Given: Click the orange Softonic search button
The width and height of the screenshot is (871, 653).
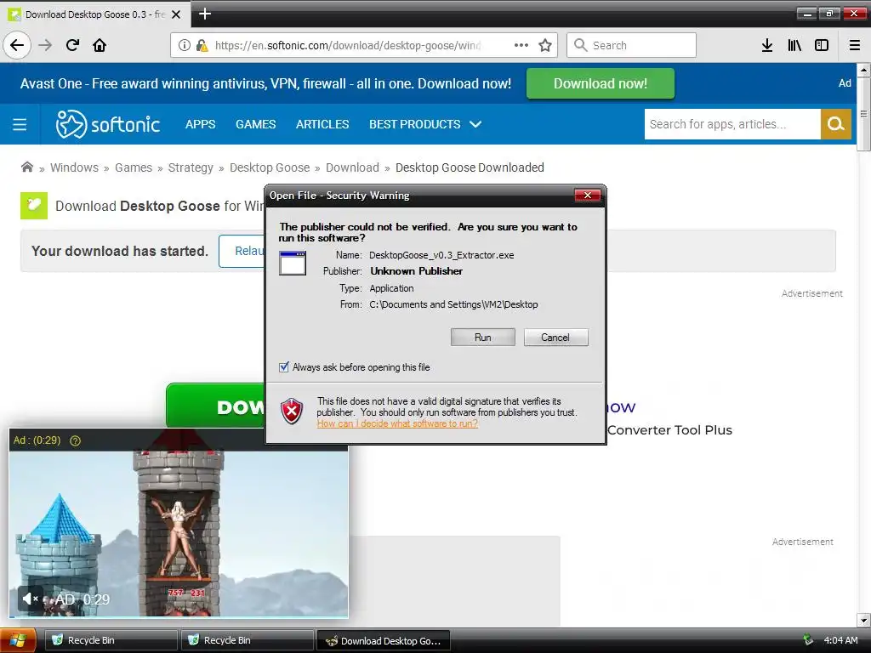Looking at the screenshot, I should [836, 124].
